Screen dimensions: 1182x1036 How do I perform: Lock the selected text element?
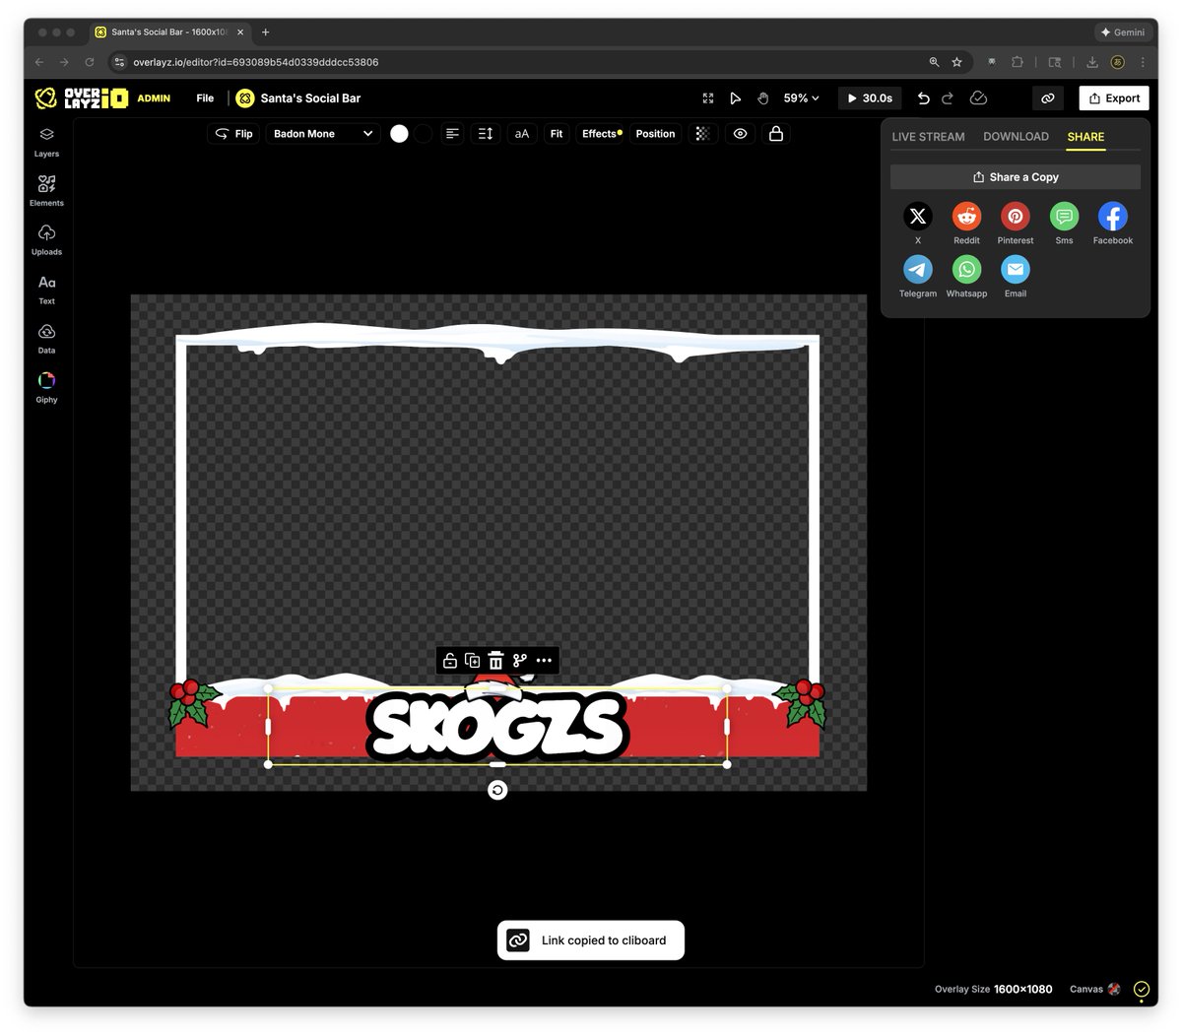pos(776,133)
